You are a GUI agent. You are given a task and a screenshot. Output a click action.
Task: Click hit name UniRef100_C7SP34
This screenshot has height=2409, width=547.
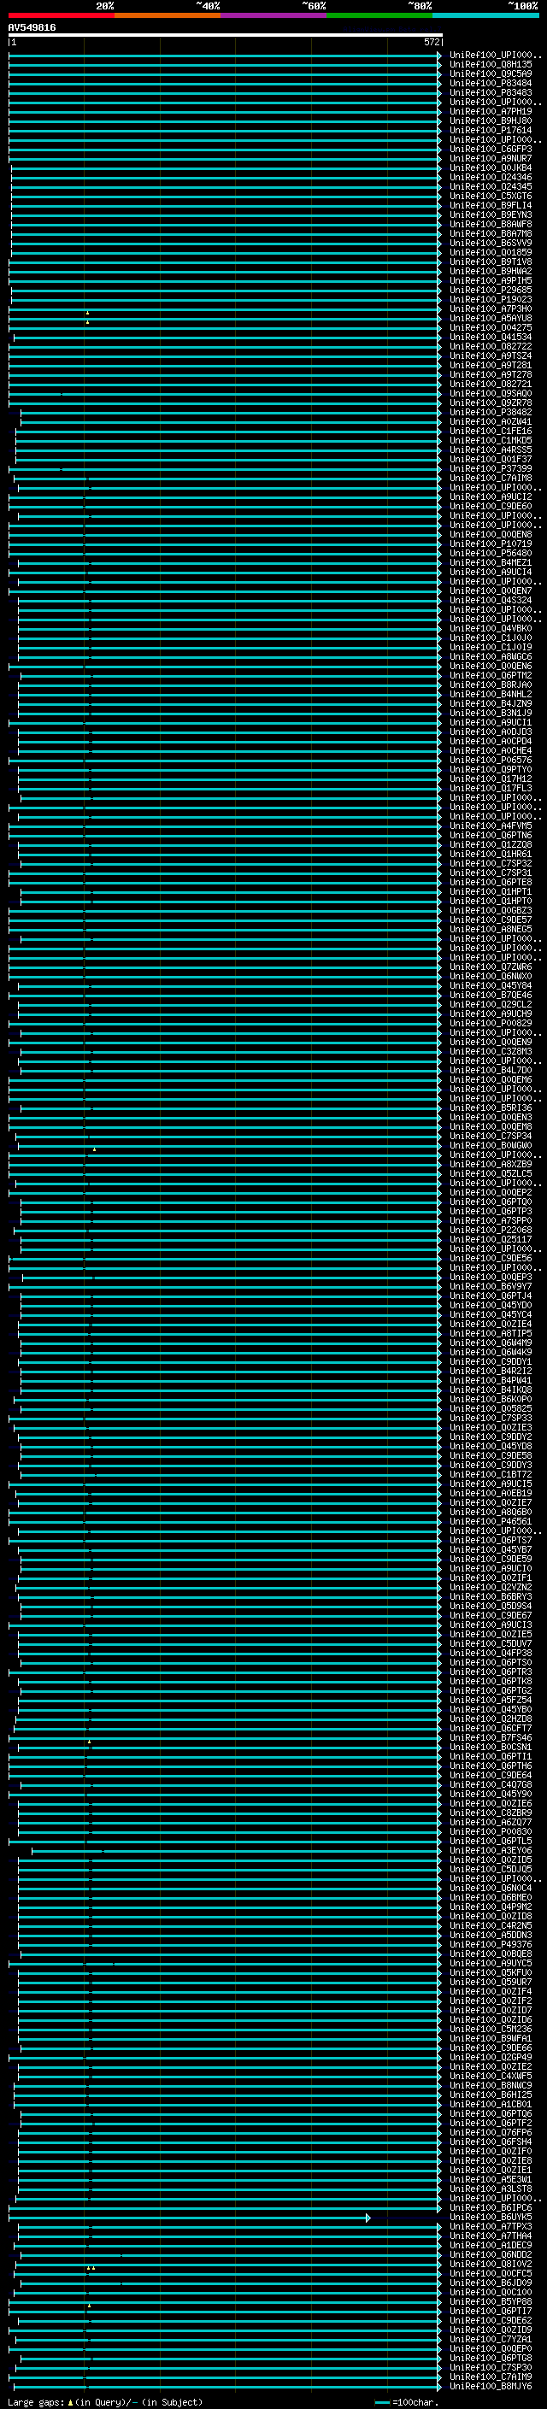pyautogui.click(x=491, y=1137)
